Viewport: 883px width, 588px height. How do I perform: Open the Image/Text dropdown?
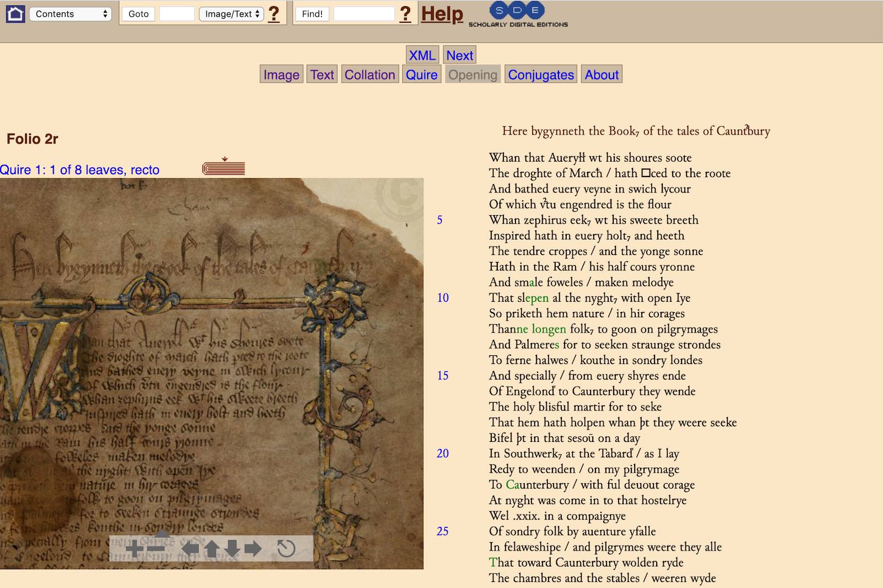[x=231, y=14]
